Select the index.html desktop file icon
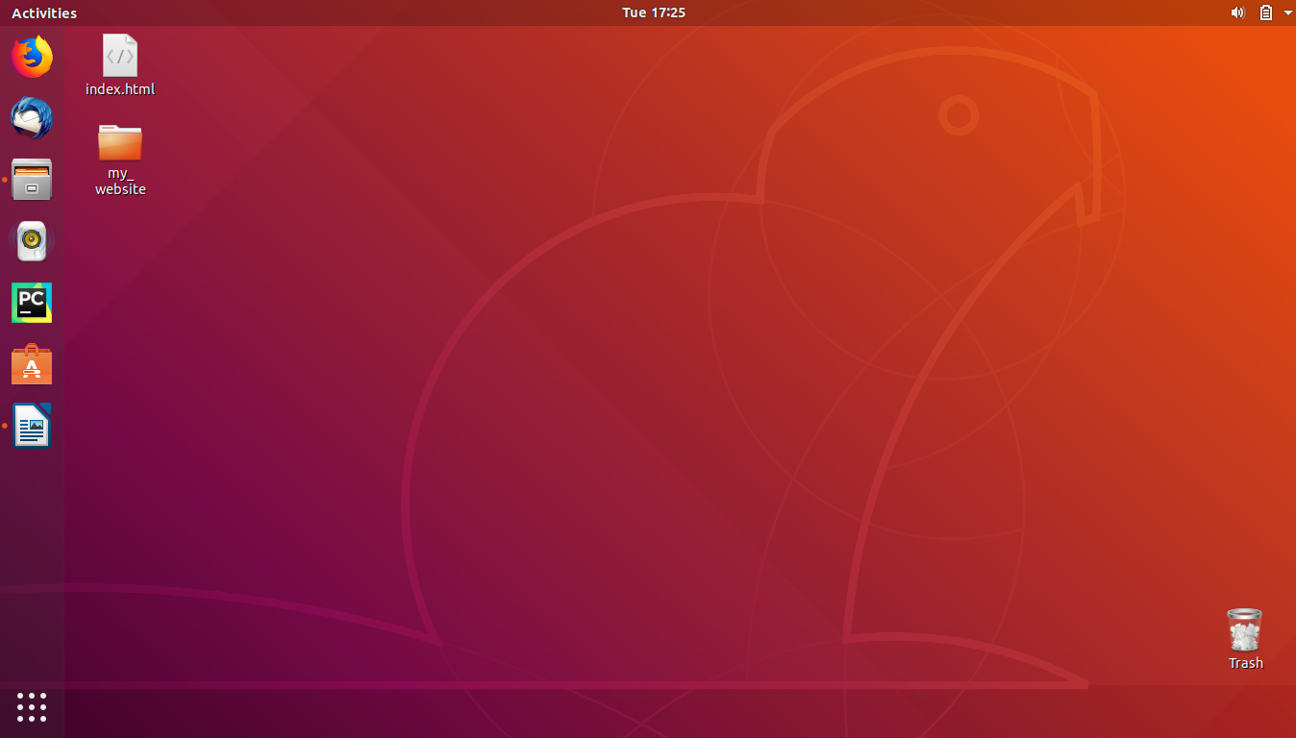 tap(120, 56)
